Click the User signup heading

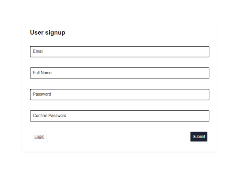(47, 33)
